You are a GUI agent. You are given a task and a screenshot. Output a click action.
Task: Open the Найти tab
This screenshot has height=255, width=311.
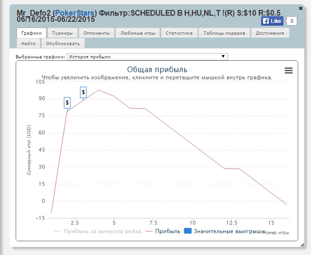[x=28, y=43]
